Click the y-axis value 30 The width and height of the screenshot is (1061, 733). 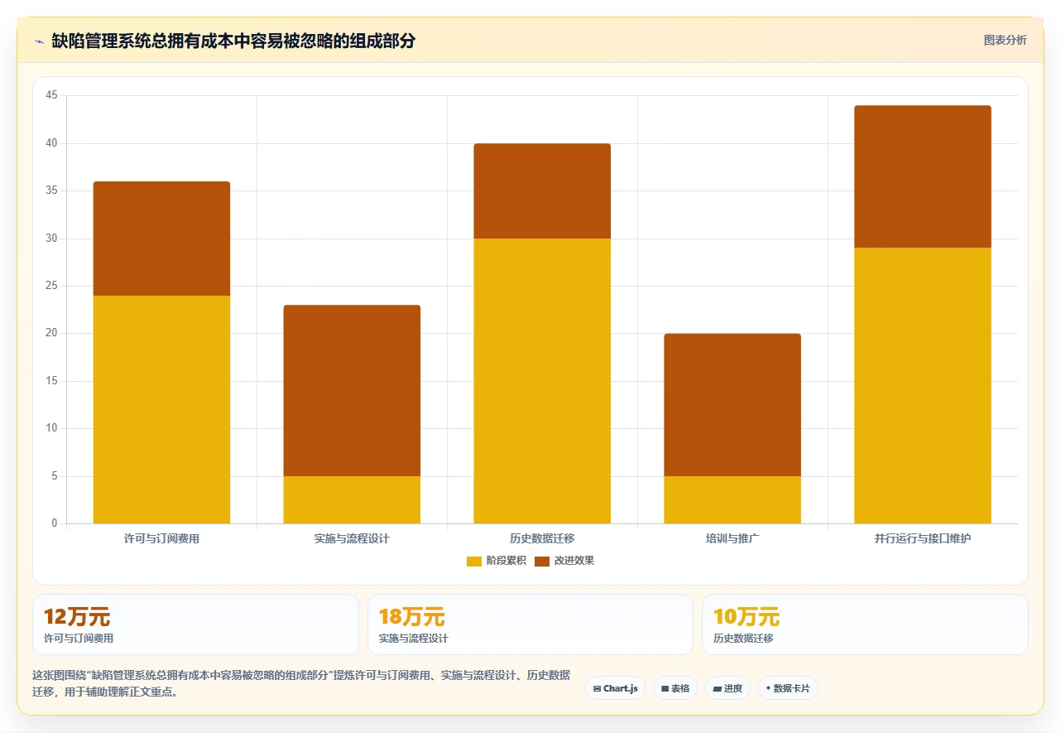tap(51, 239)
